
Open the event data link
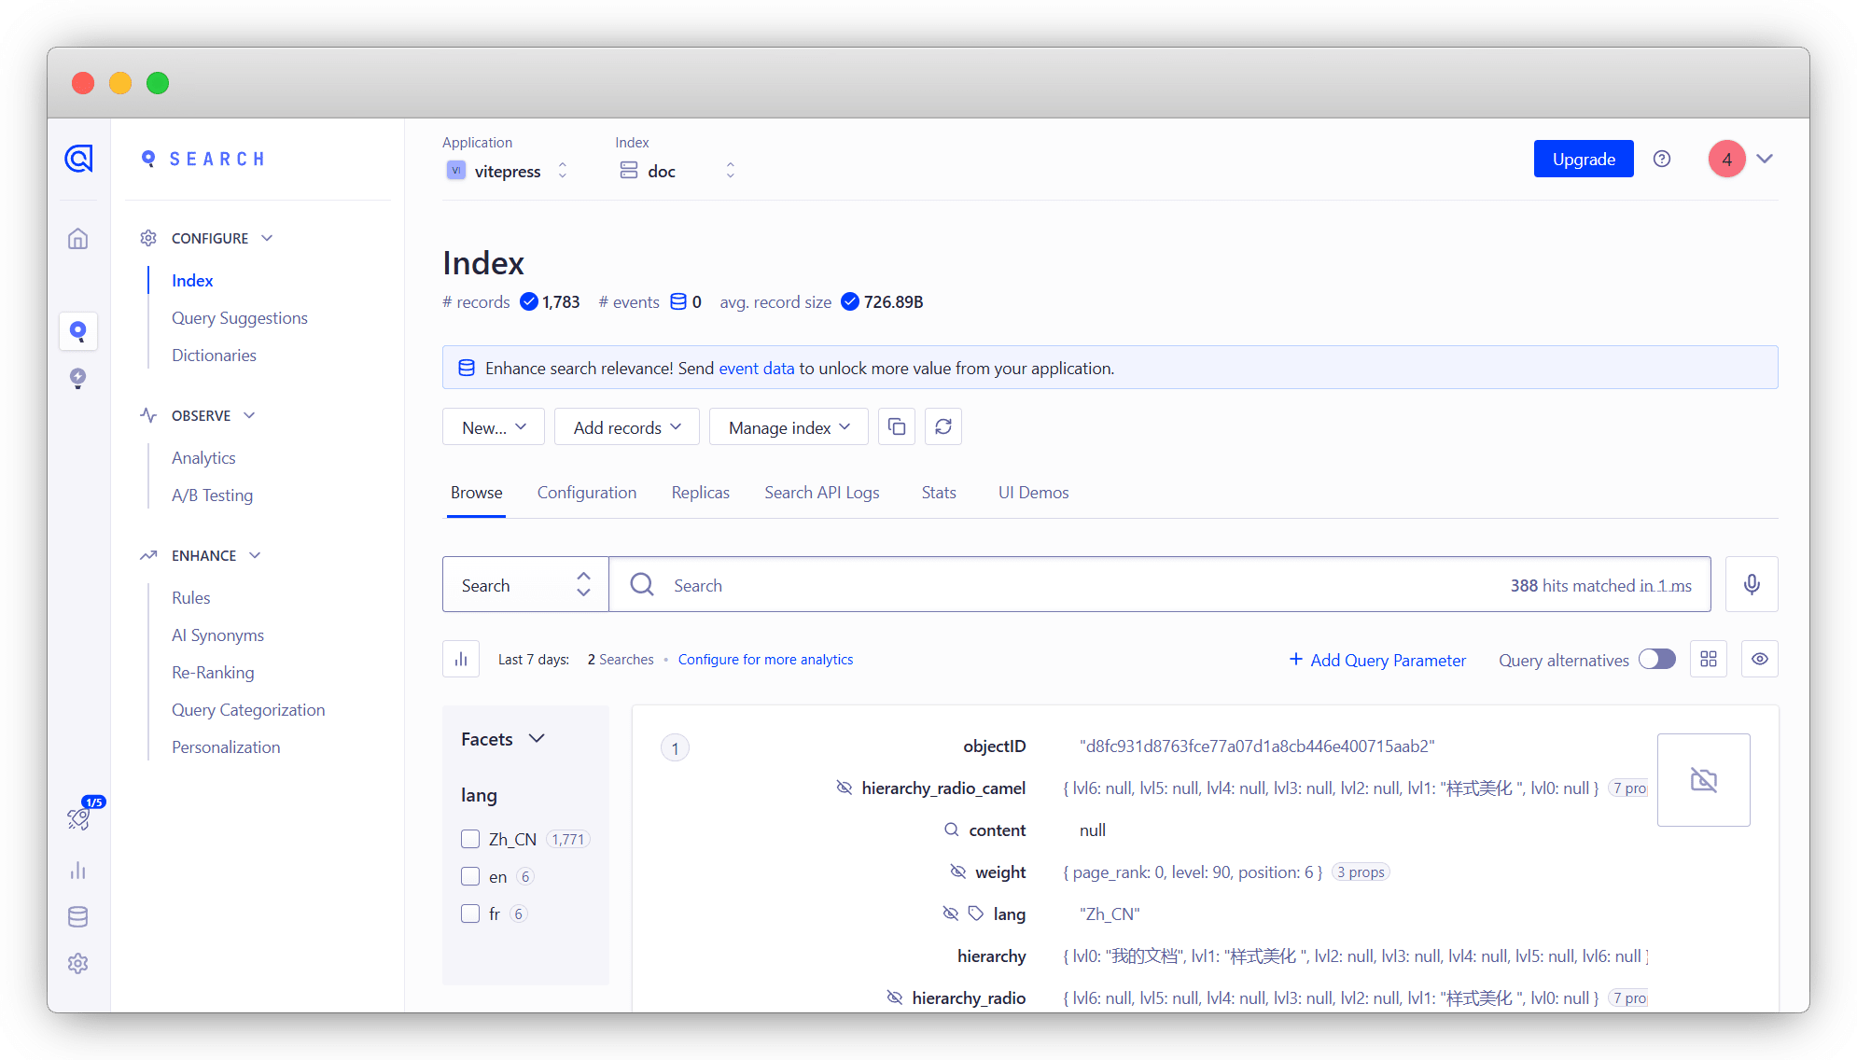coord(756,368)
